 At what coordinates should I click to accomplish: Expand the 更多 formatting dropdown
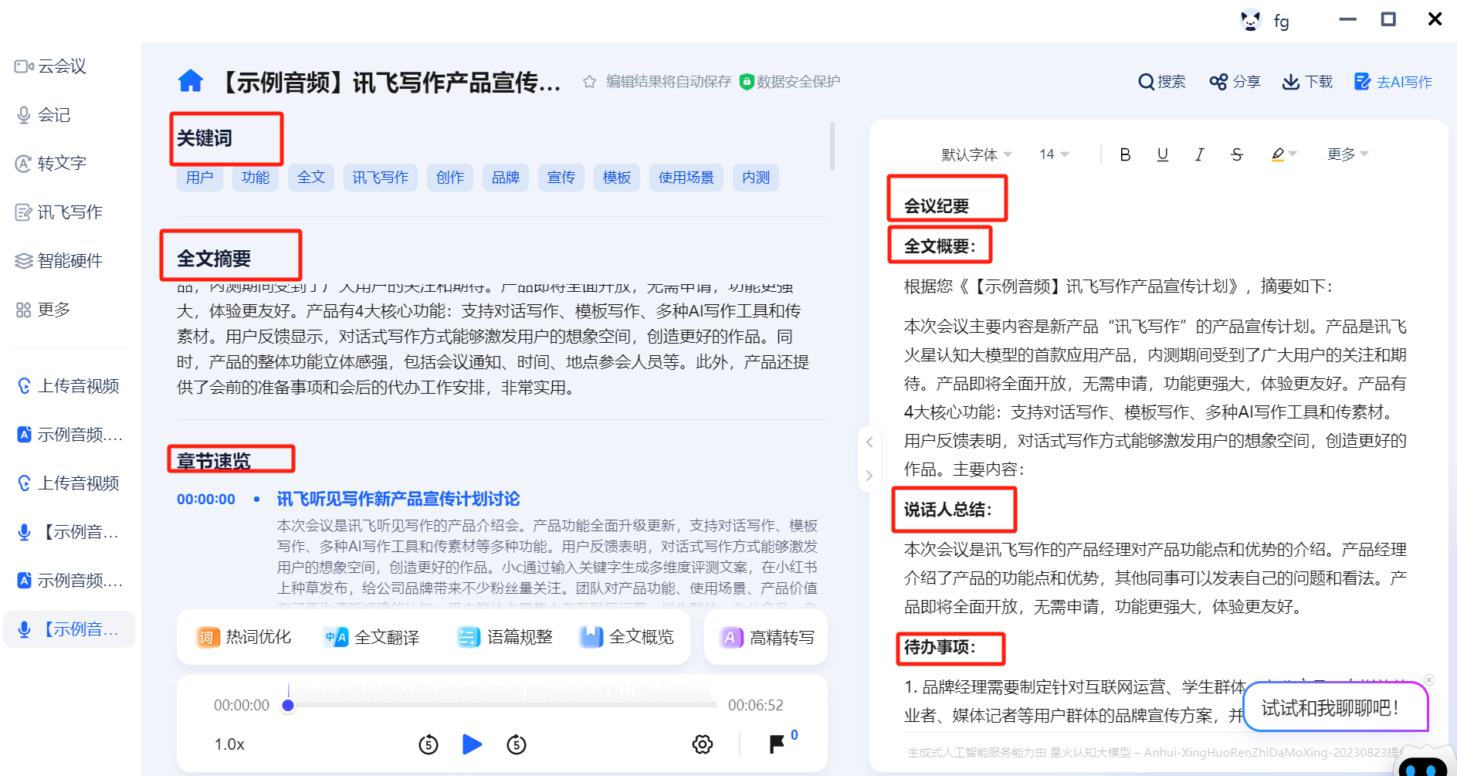1348,154
